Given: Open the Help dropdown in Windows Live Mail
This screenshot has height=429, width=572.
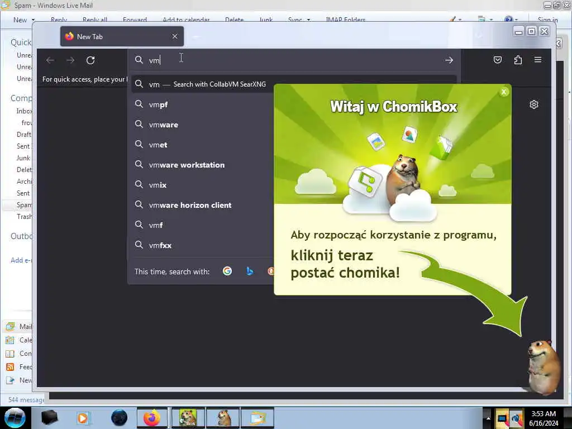Looking at the screenshot, I should (511, 20).
